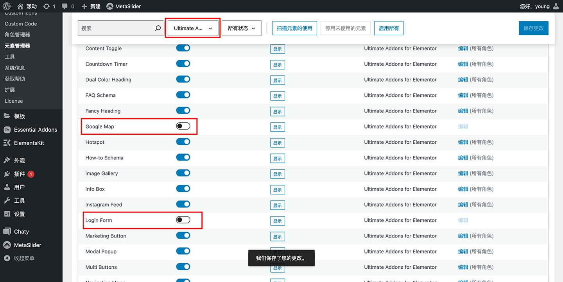Click the 用户 person icon
Image resolution: width=563 pixels, height=282 pixels.
pyautogui.click(x=7, y=187)
